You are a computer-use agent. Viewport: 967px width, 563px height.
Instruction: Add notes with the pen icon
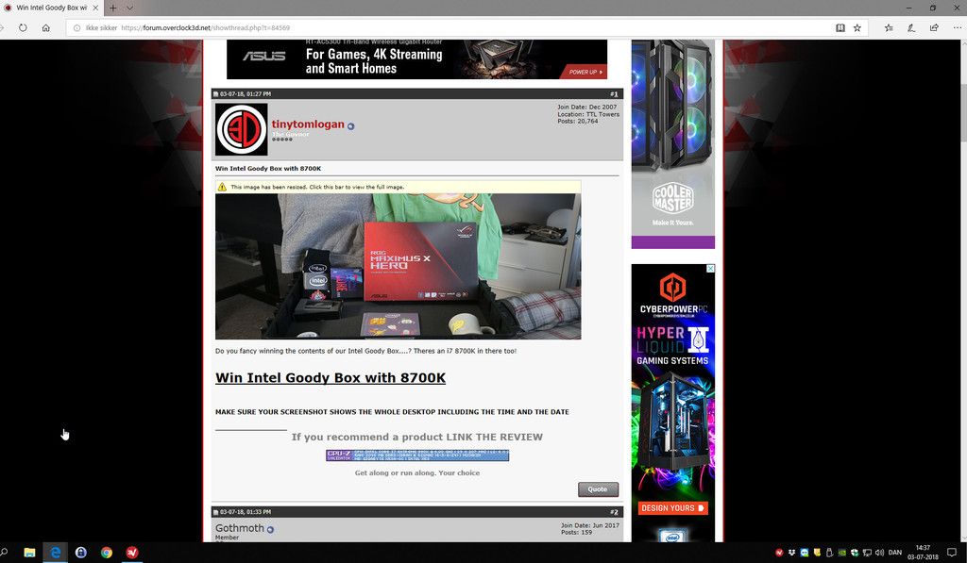tap(911, 27)
